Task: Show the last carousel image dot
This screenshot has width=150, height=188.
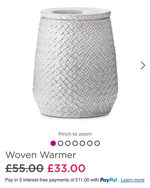Action: [97, 143]
